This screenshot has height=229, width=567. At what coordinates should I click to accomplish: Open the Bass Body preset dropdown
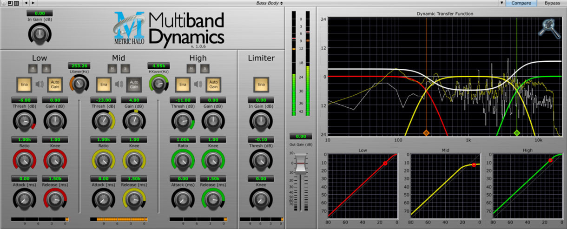pyautogui.click(x=270, y=3)
